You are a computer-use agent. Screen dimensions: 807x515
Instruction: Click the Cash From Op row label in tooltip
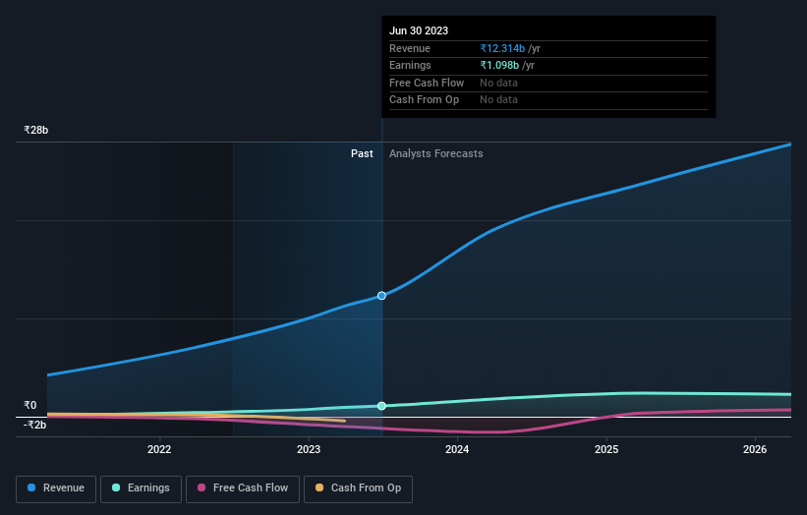424,100
